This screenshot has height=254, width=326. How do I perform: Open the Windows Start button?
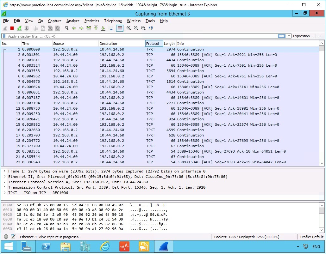pos(9,246)
